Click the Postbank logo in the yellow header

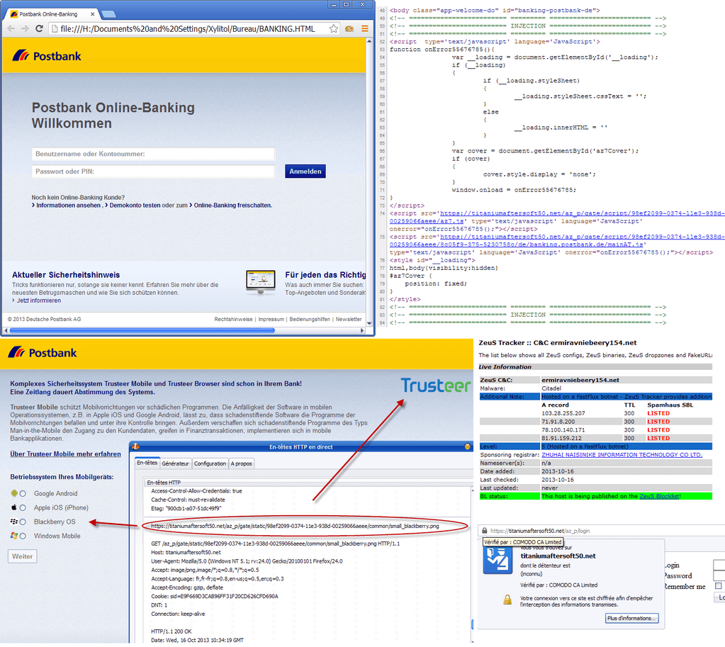click(47, 56)
